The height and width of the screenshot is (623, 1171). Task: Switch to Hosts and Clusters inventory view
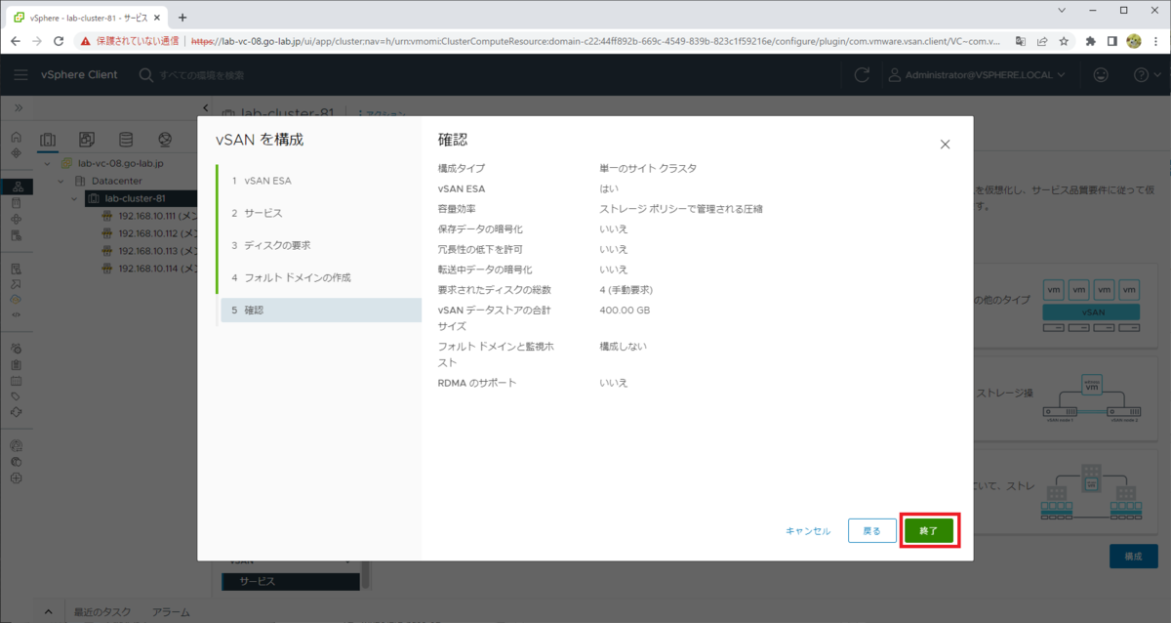point(48,140)
